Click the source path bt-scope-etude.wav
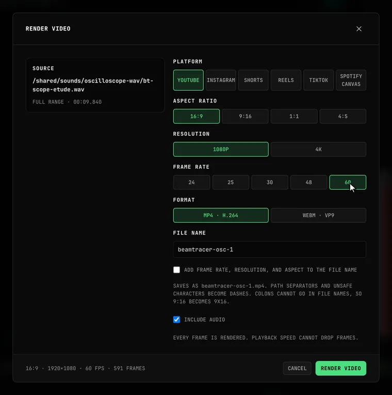This screenshot has width=392, height=395. [x=93, y=85]
